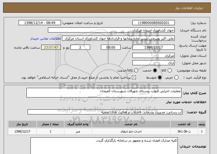Click the remaining time field 23:07:47
The image size is (217, 154).
[51, 47]
